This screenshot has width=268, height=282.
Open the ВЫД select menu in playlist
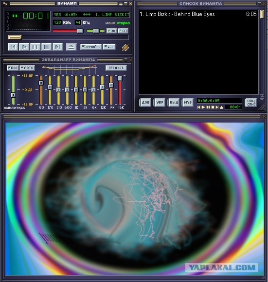(174, 103)
